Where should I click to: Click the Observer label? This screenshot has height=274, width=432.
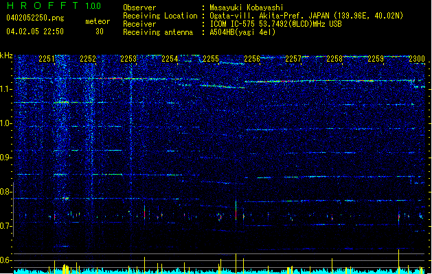pyautogui.click(x=139, y=8)
